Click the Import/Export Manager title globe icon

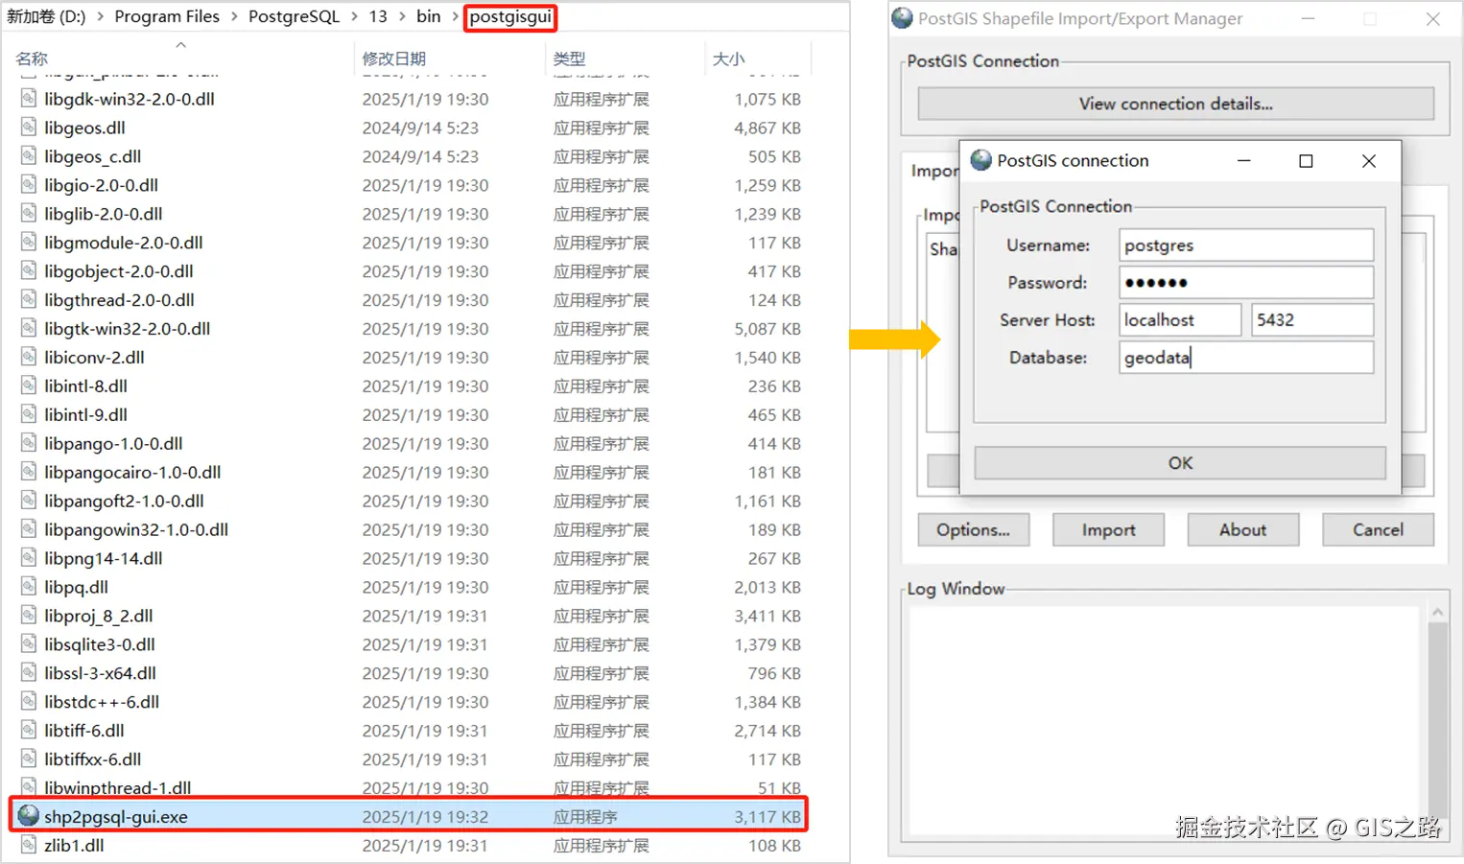902,18
